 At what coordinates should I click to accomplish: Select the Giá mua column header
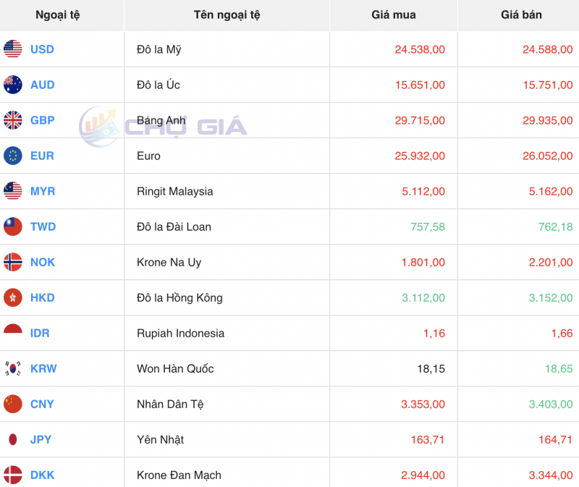pyautogui.click(x=393, y=14)
